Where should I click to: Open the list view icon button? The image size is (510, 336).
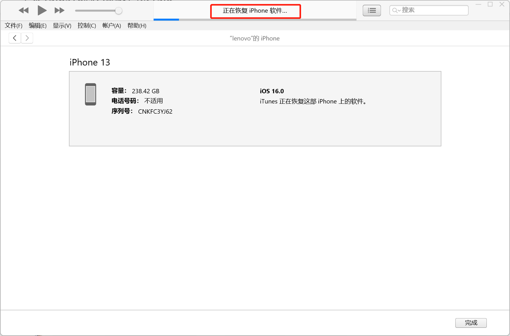[372, 10]
